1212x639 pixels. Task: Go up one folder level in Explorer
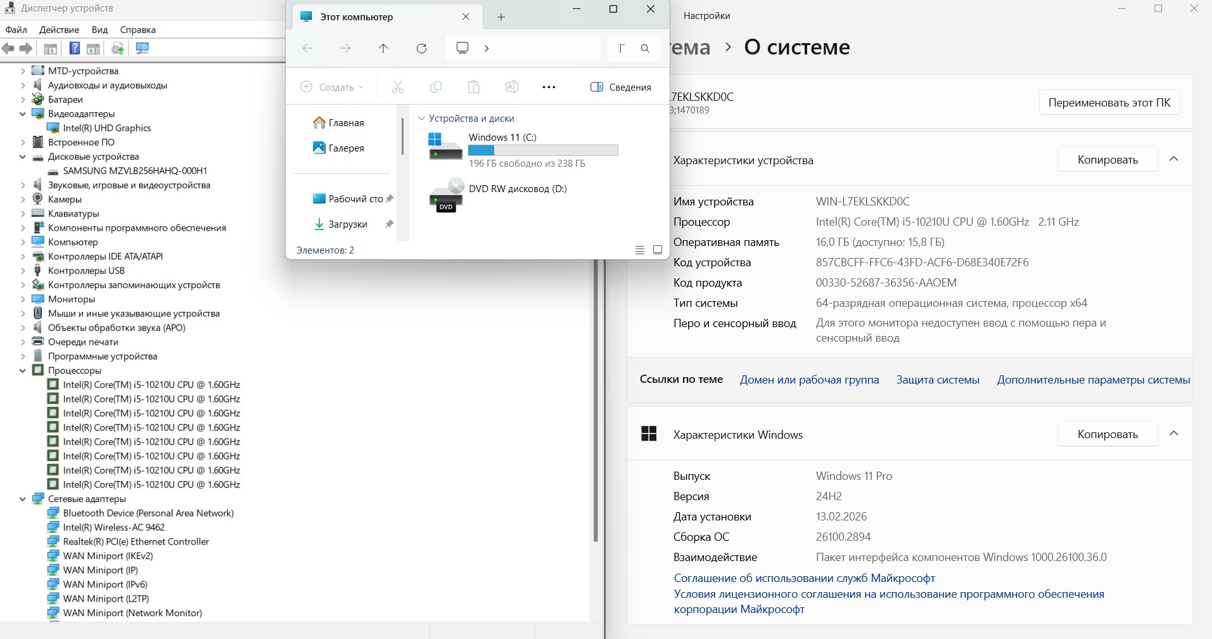click(x=383, y=48)
